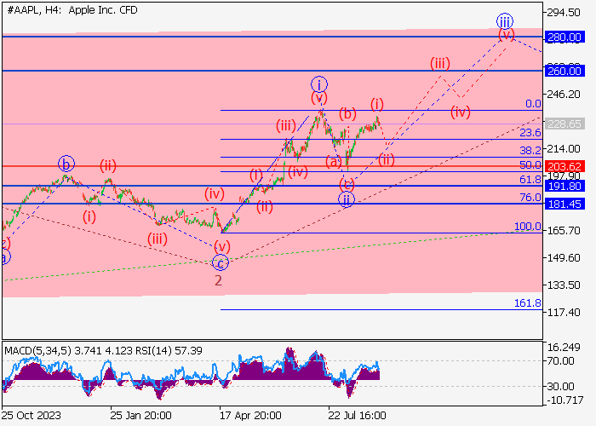Click the "25 Jan 20:00" date label
Viewport: 596px width, 426px height.
click(141, 416)
